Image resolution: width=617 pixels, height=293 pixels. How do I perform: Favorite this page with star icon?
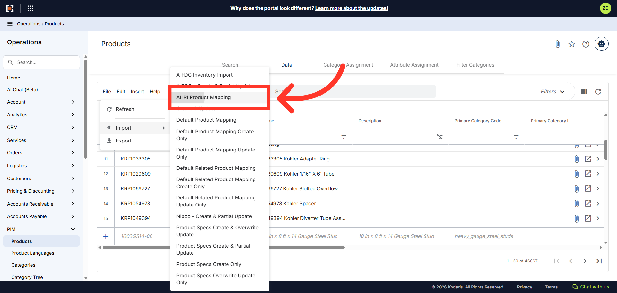click(572, 44)
